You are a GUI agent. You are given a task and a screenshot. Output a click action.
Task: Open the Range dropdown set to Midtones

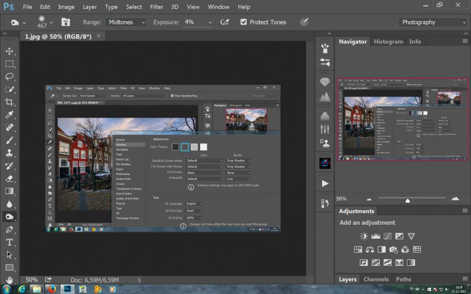click(126, 22)
